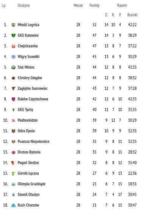This screenshot has width=141, height=213.
Task: Click the Miedź Legnica club crest
Action: [13, 25]
